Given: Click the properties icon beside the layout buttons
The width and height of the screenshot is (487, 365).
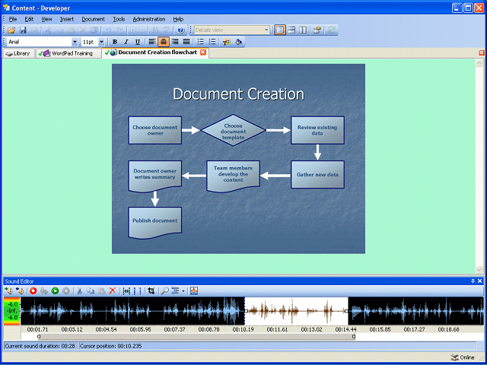Looking at the screenshot, I should 317,30.
